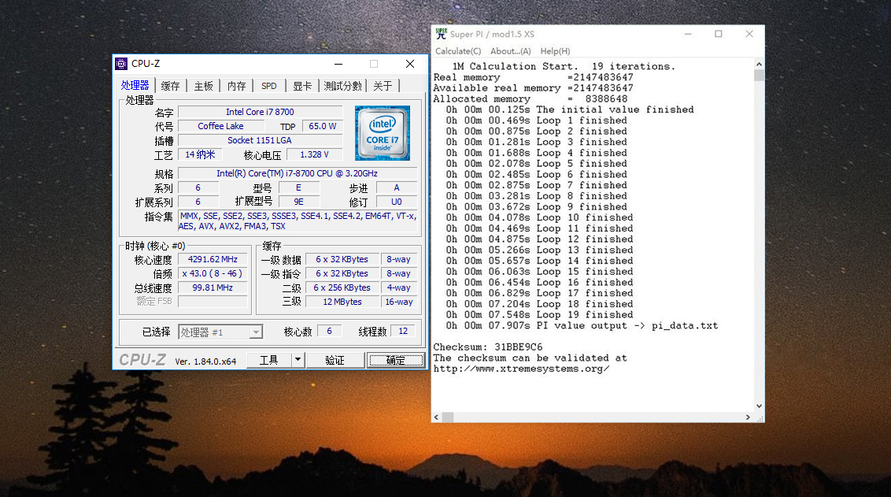
Task: Click the Loop 19 finished line
Action: click(x=539, y=315)
